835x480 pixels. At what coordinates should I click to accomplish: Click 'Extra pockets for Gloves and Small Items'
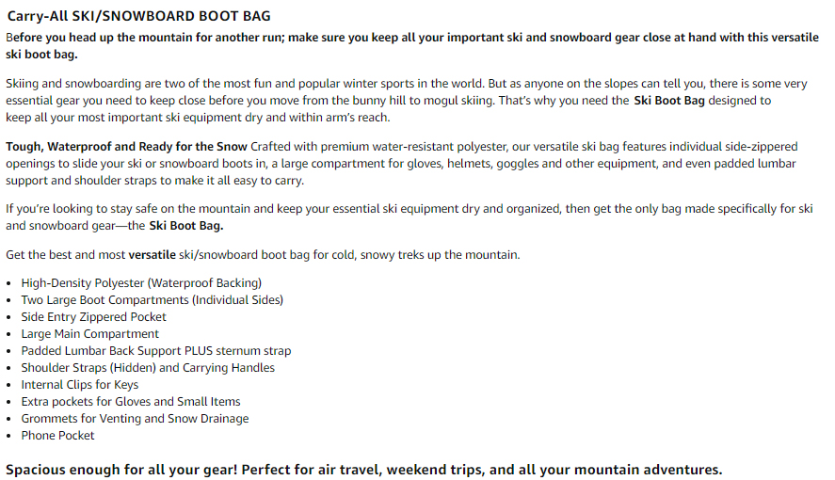click(x=131, y=402)
